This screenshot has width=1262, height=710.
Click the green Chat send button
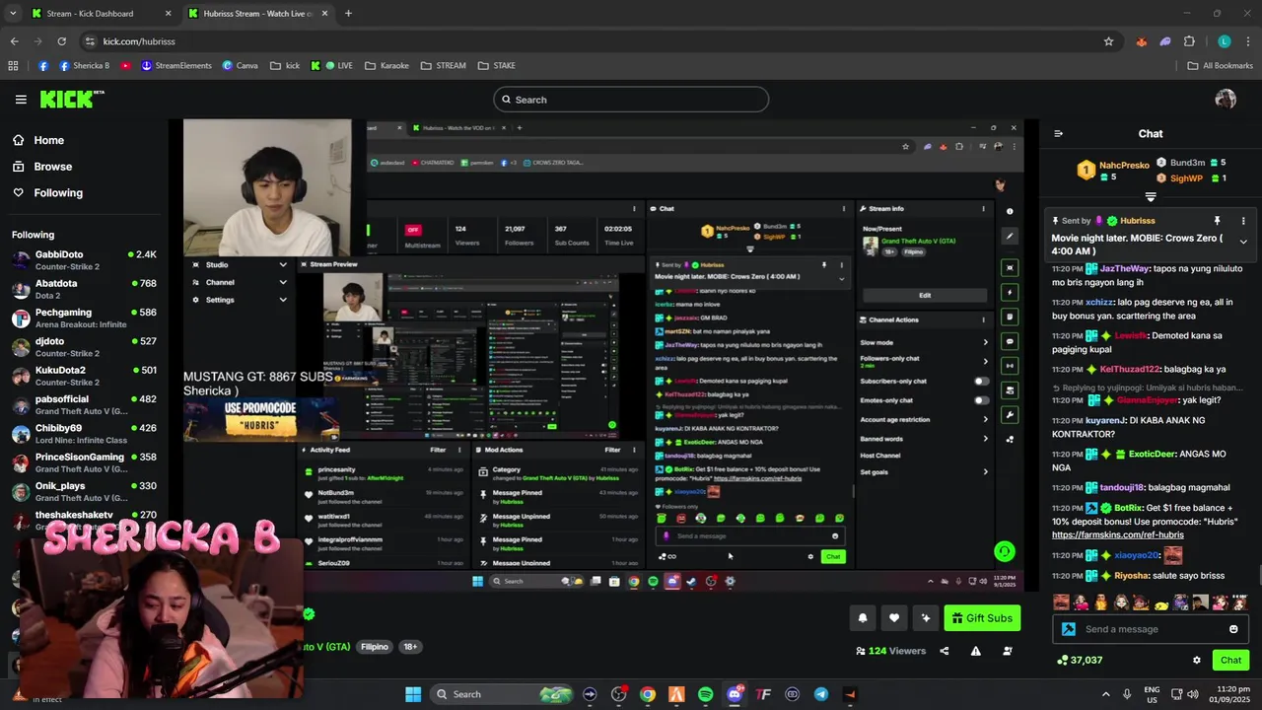(1231, 661)
